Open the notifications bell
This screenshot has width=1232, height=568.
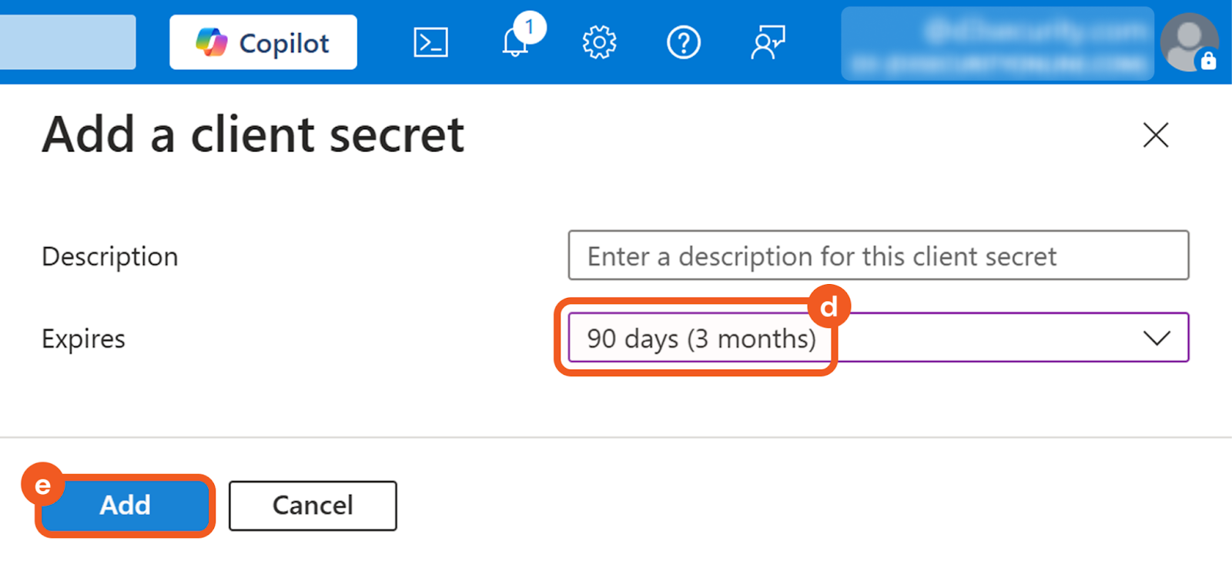pyautogui.click(x=515, y=43)
